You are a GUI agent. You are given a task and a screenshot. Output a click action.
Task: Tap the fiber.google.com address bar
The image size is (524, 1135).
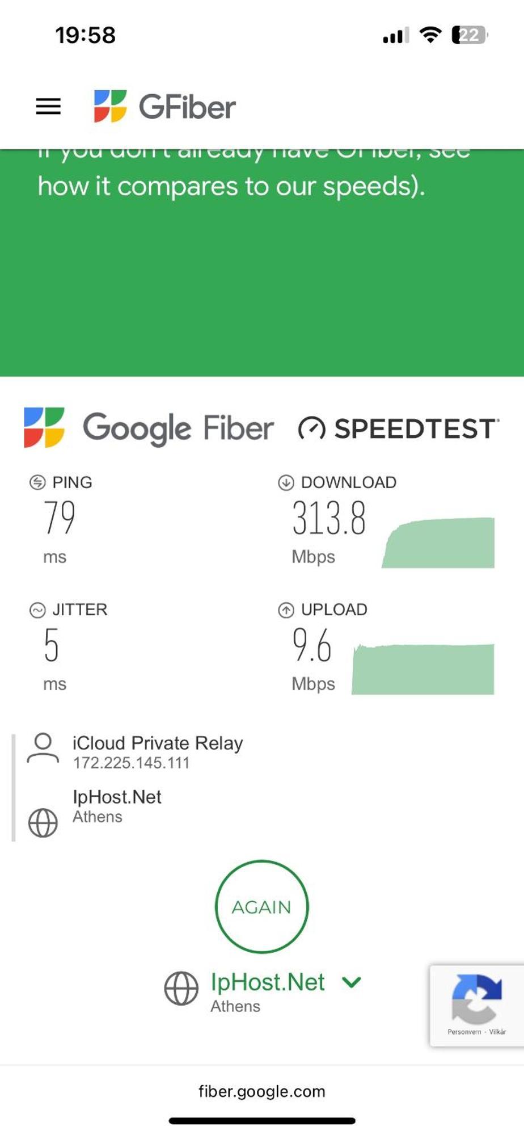tap(262, 1091)
